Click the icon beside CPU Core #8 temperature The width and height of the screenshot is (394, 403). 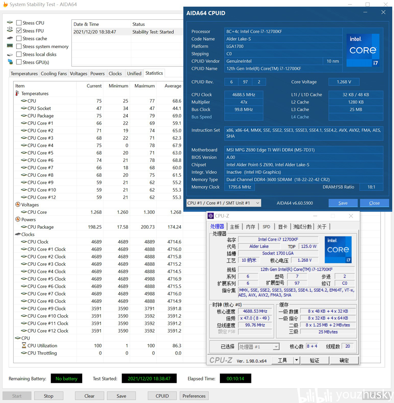[x=24, y=175]
